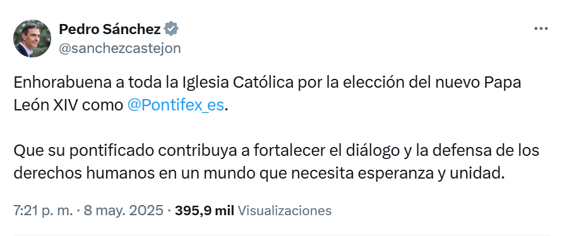Viewport: 562px width, 236px height.
Task: Click the 7:21 p. m. timestamp
Action: coord(44,211)
